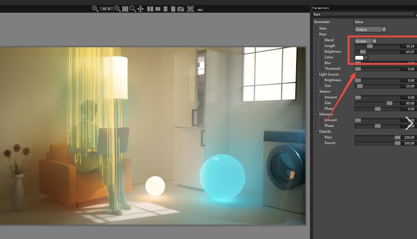The width and height of the screenshot is (417, 239).
Task: Click the zoom in magnifier icon
Action: click(95, 9)
